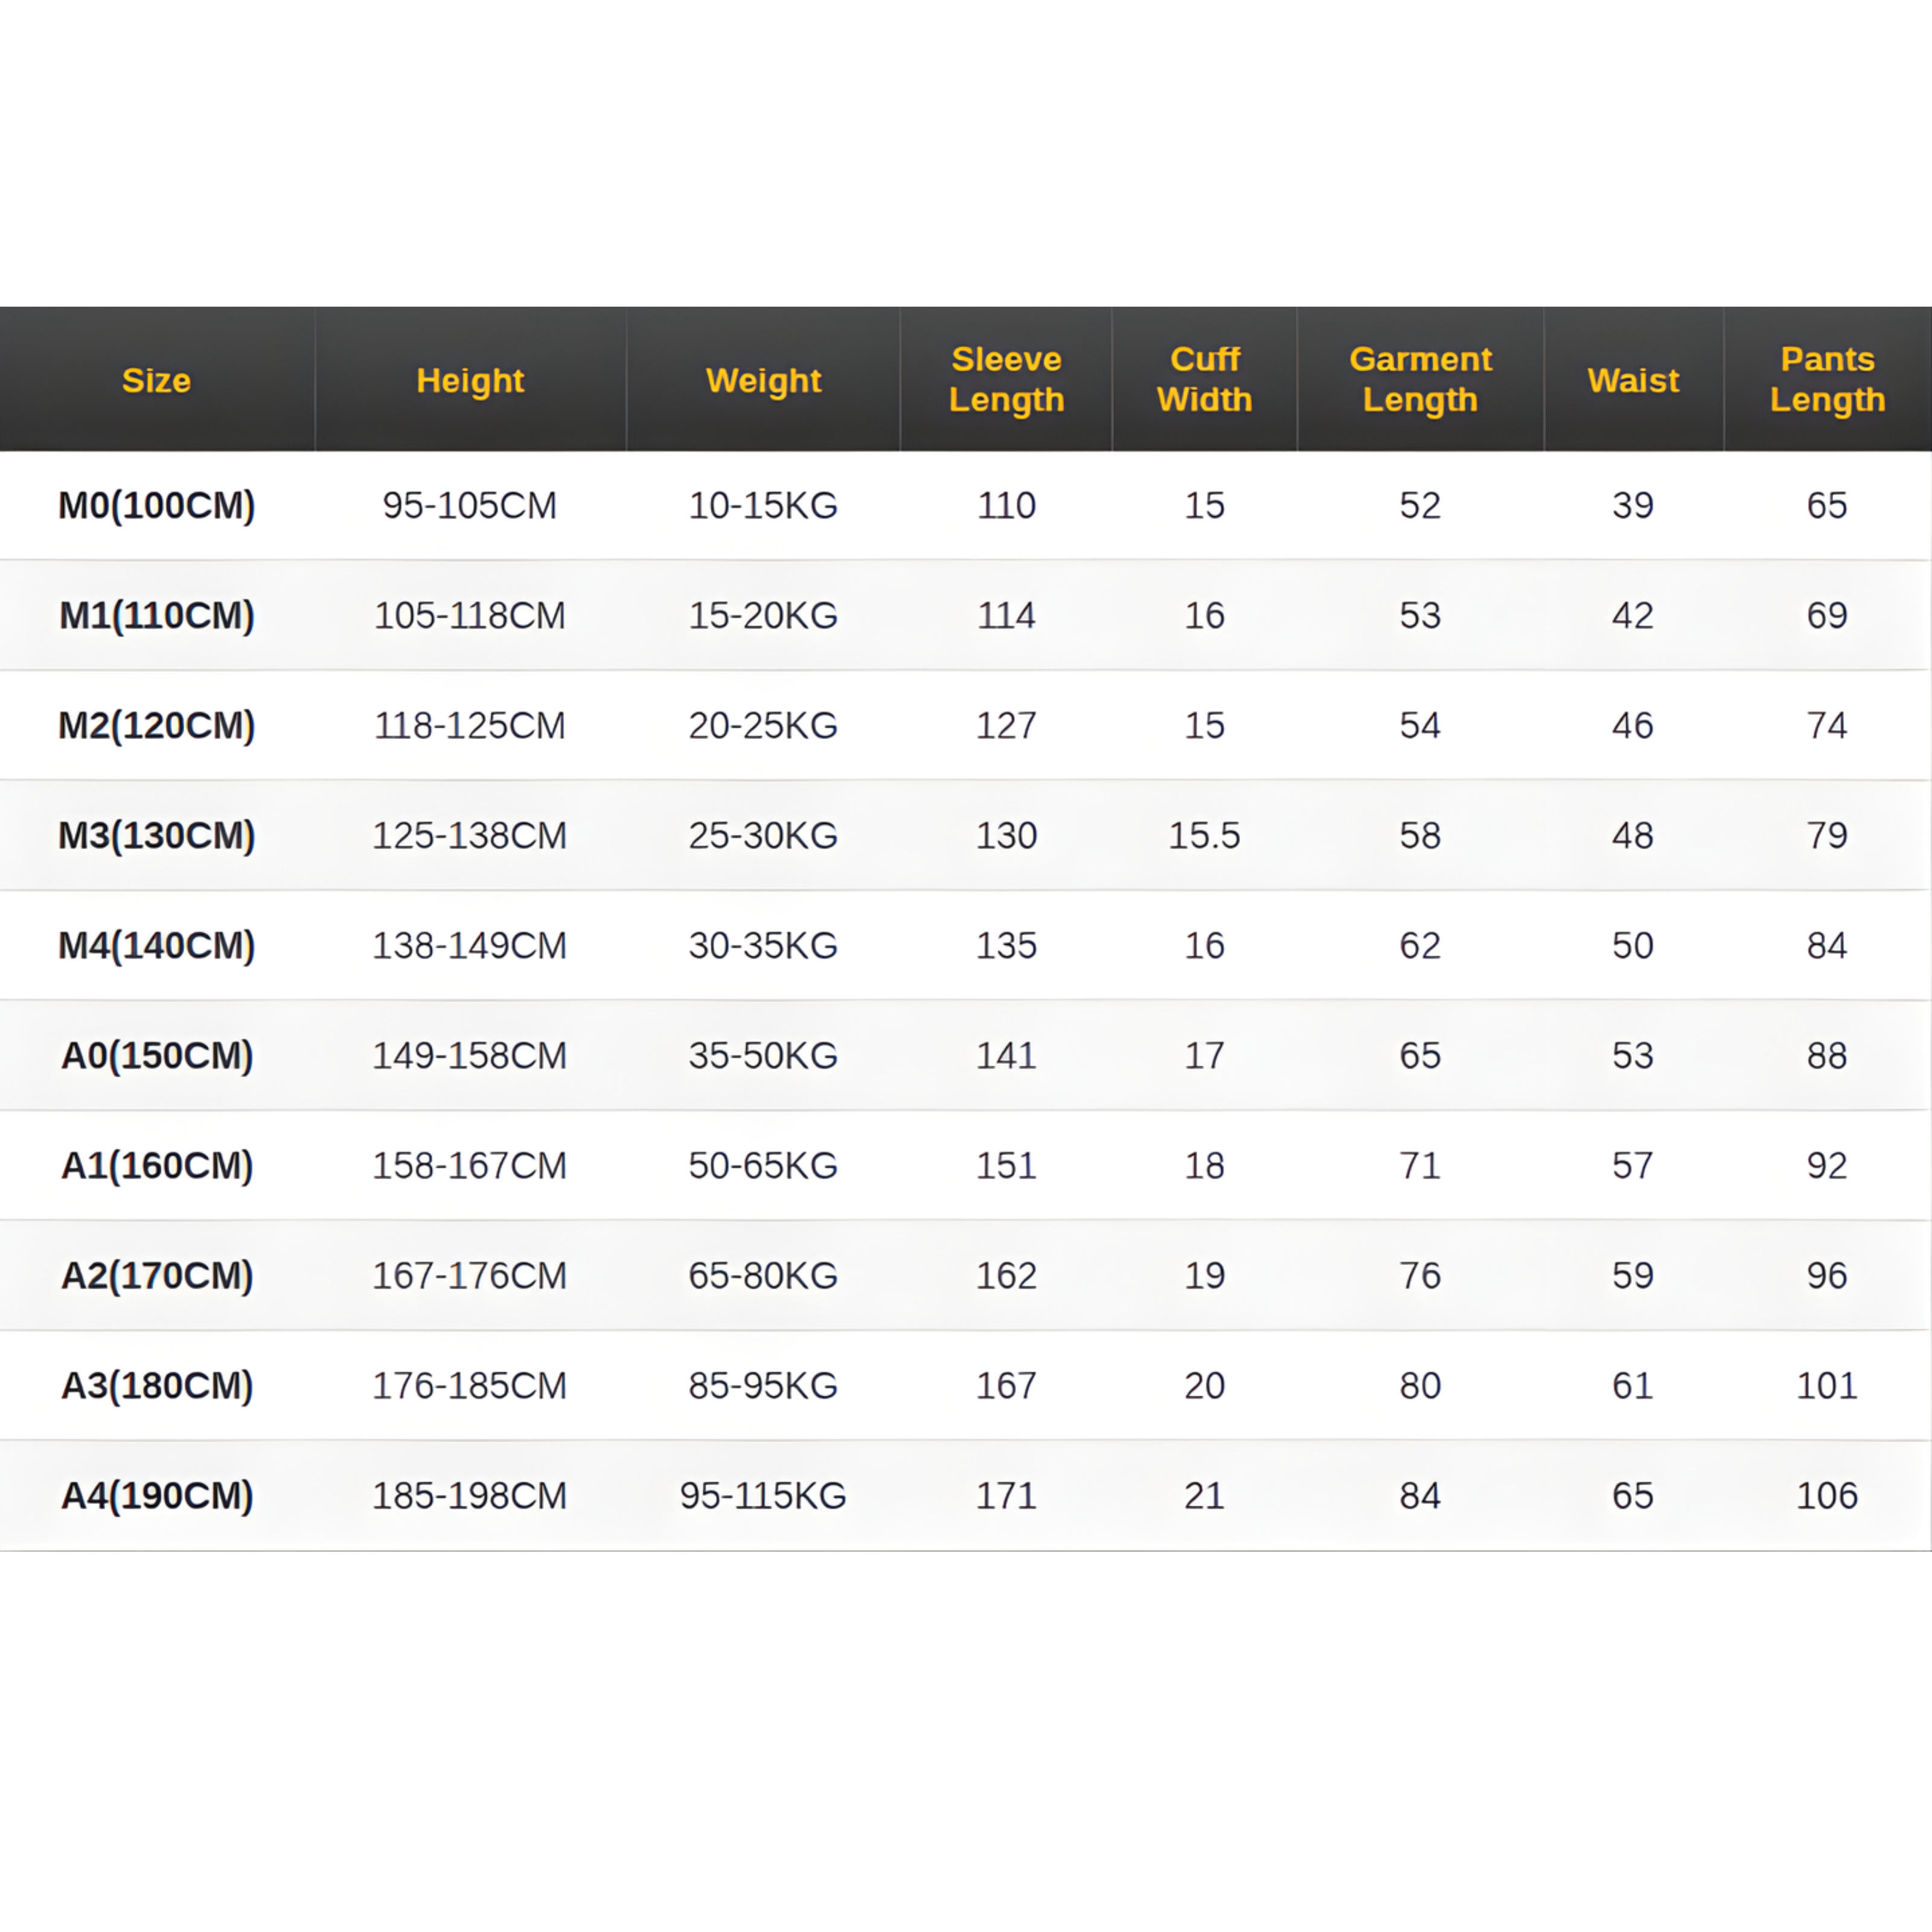Click the A2(170CM) size label

[157, 1275]
